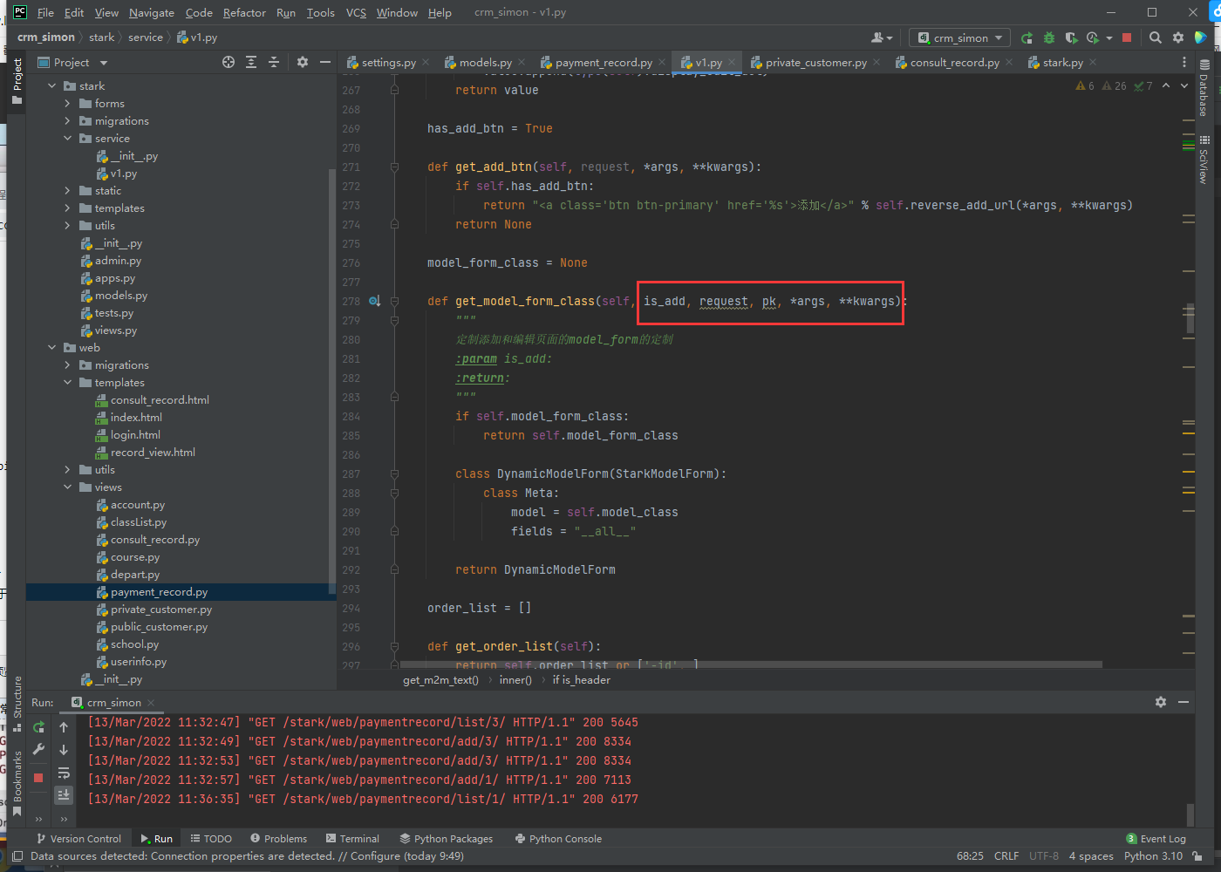Image resolution: width=1221 pixels, height=872 pixels.
Task: Click Select Opened File target icon
Action: (229, 62)
